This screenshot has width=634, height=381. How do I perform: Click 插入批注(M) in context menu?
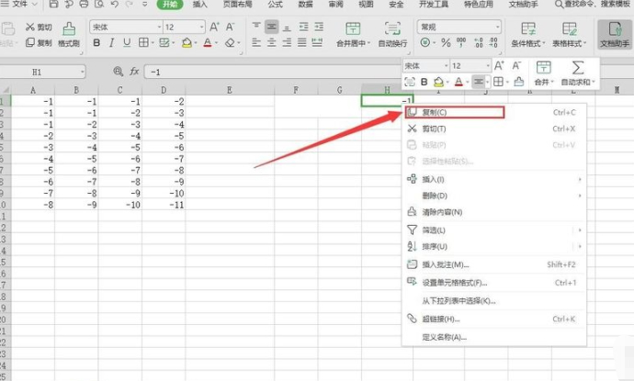coord(495,264)
